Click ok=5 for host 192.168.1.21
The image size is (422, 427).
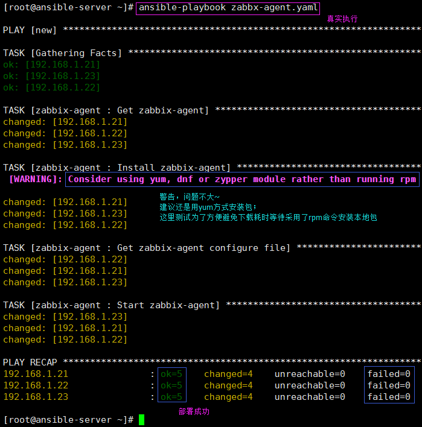[x=171, y=374]
